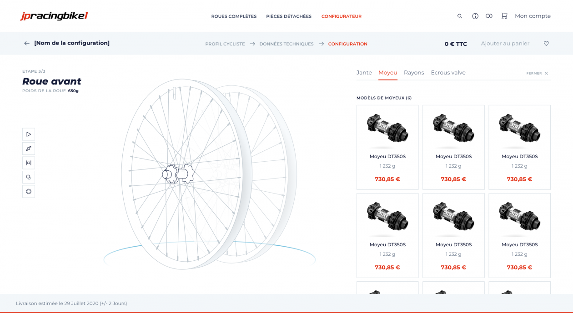Play the wheel animation preview
The image size is (573, 313).
(x=29, y=134)
